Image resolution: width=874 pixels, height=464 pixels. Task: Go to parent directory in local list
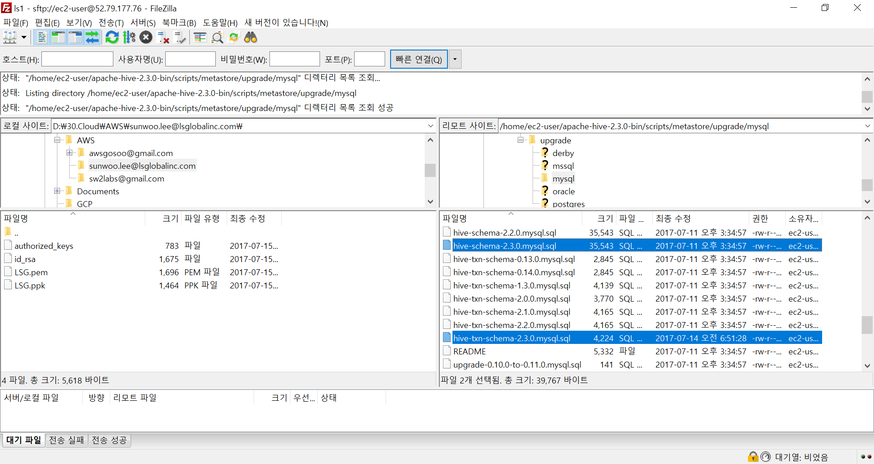[16, 233]
